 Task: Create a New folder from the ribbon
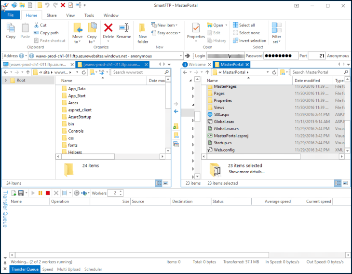143,33
